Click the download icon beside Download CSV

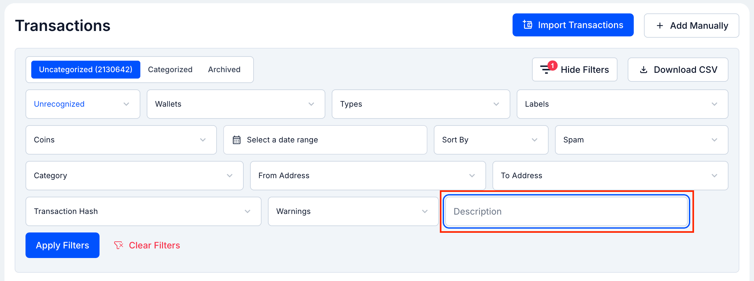644,70
